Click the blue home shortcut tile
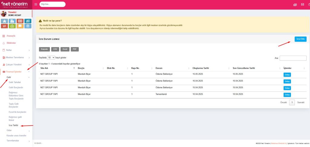Image resolution: width=310 pixels, height=147 pixels. click(5, 21)
